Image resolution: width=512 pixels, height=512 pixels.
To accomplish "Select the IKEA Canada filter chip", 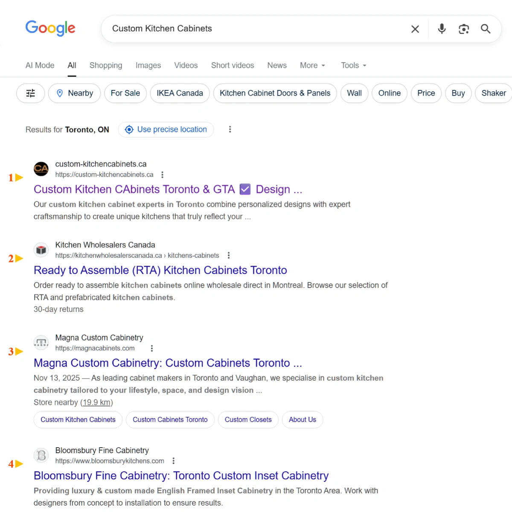I will click(x=180, y=93).
